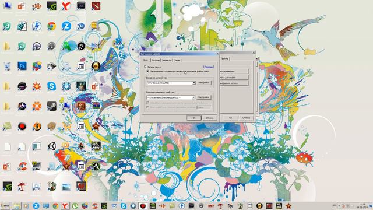The width and height of the screenshot is (373, 210).
Task: Select the red record icon on the taskbar
Action: point(143,206)
